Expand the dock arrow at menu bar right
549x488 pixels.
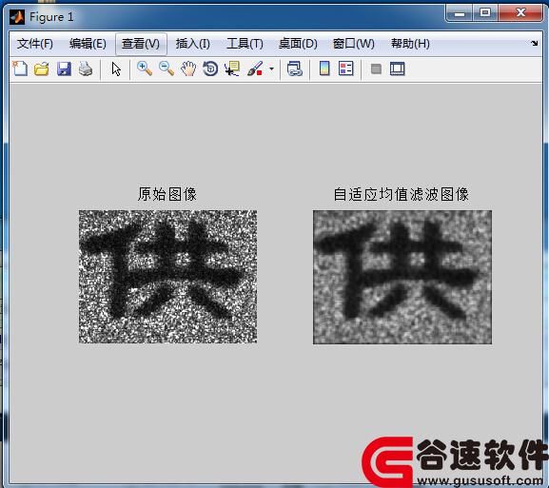point(535,43)
